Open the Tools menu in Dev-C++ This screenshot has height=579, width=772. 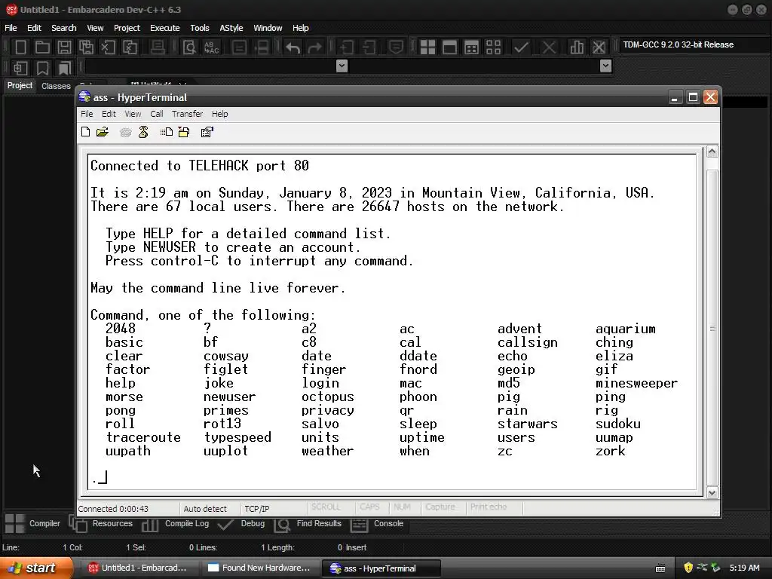click(x=199, y=28)
